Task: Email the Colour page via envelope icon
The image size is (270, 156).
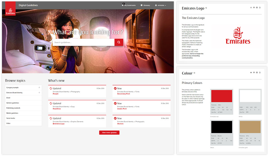Action: coord(254,73)
